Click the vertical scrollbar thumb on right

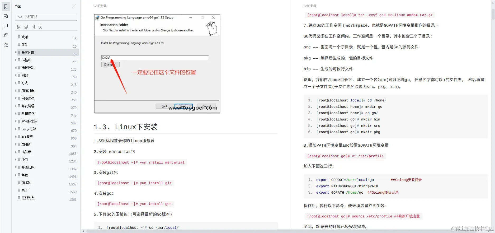click(x=493, y=14)
